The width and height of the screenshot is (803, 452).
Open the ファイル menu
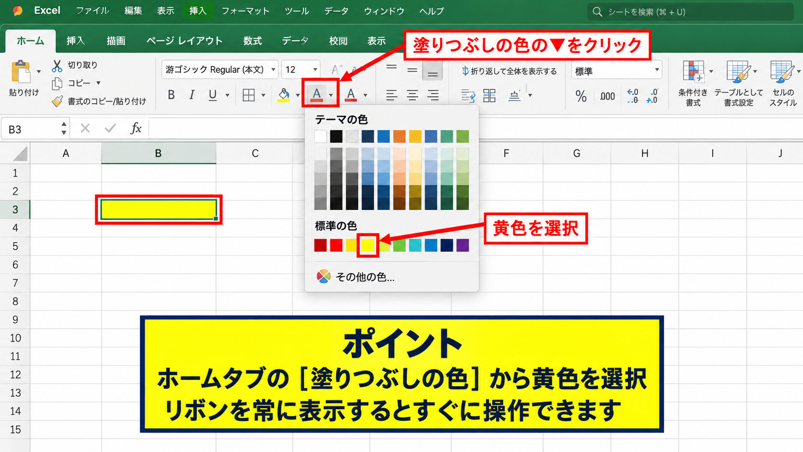93,11
